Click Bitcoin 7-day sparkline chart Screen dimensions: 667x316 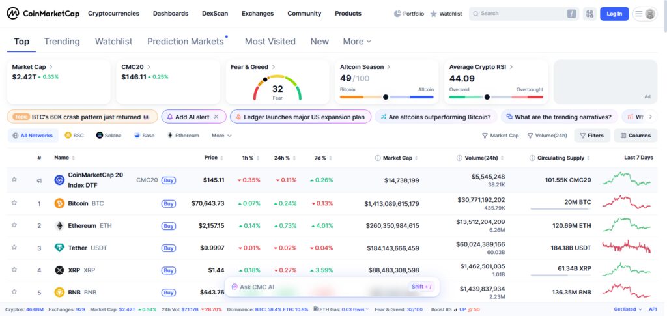(x=627, y=202)
